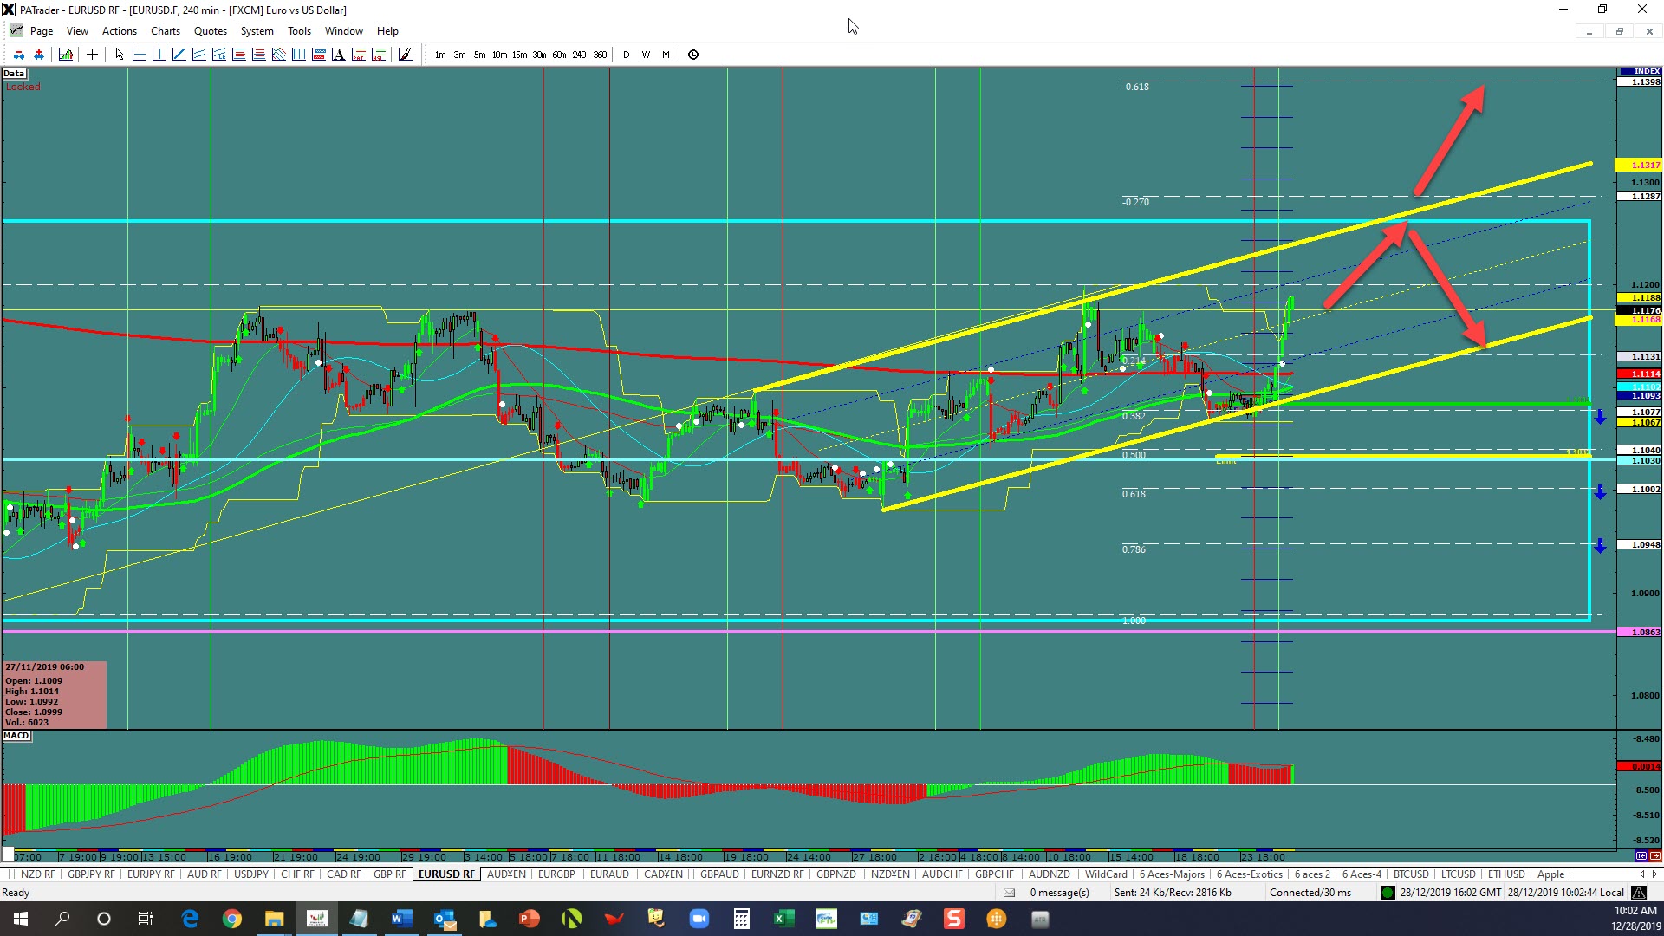Click the MACD indicator panel label
Image resolution: width=1664 pixels, height=936 pixels.
pyautogui.click(x=16, y=736)
